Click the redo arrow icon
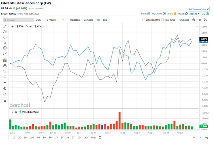This screenshot has width=213, height=145. click(5, 76)
